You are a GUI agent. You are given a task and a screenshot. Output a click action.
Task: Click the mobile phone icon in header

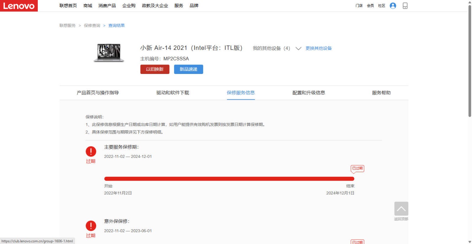[x=405, y=6]
